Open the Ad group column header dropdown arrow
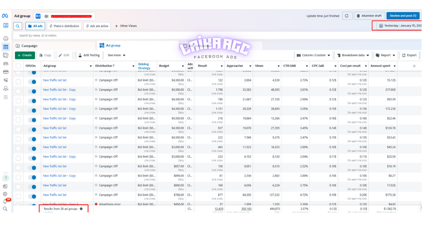 (91, 66)
